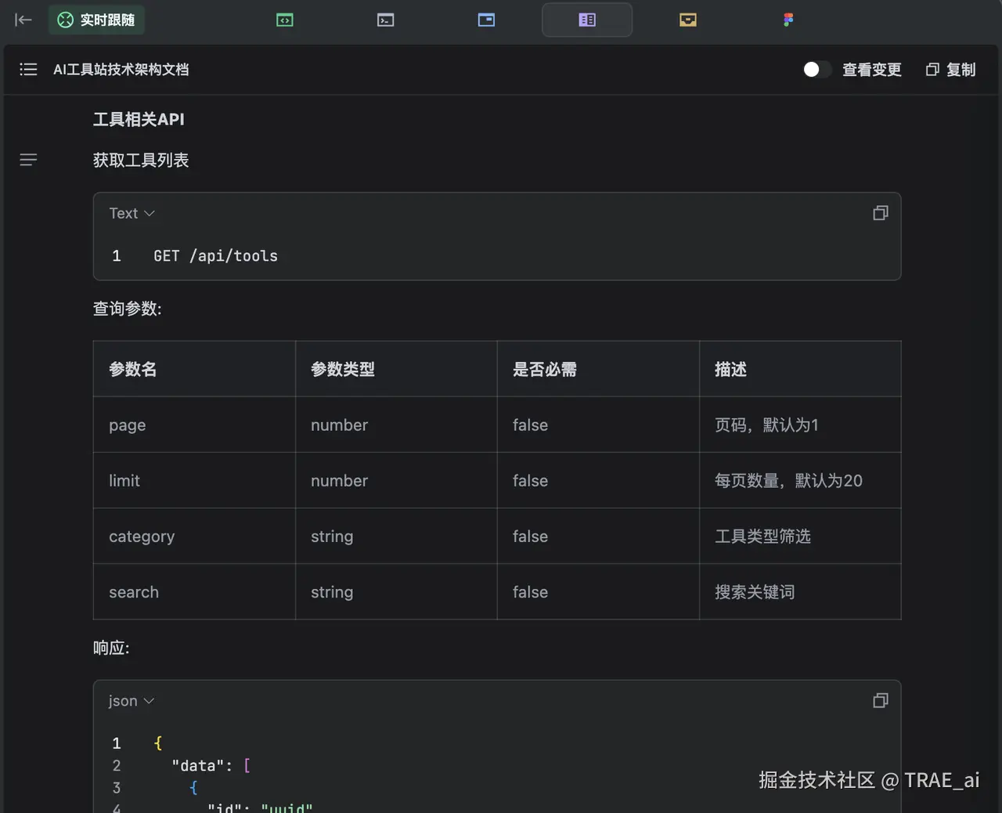Screen dimensions: 1002x813
Task: Click the 复制 button
Action: pos(951,70)
